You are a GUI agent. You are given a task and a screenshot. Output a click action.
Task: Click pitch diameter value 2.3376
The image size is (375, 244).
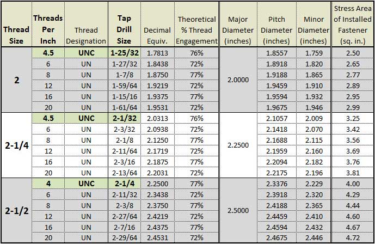coord(276,184)
